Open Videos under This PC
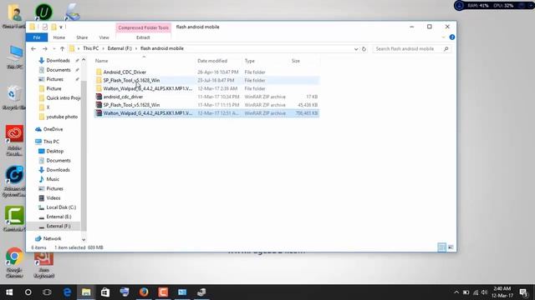 point(53,198)
